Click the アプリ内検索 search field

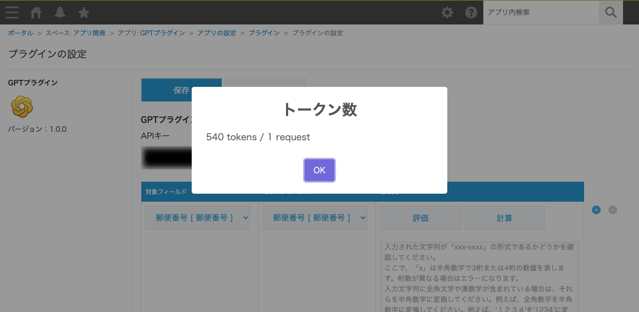tap(541, 12)
